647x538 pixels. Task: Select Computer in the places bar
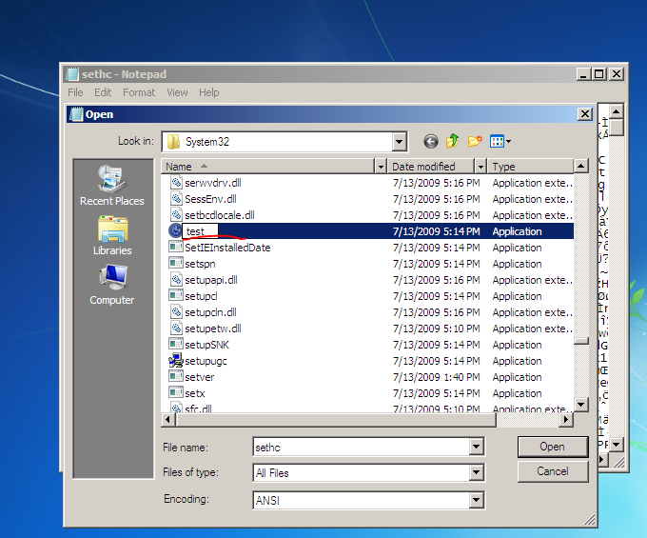112,284
